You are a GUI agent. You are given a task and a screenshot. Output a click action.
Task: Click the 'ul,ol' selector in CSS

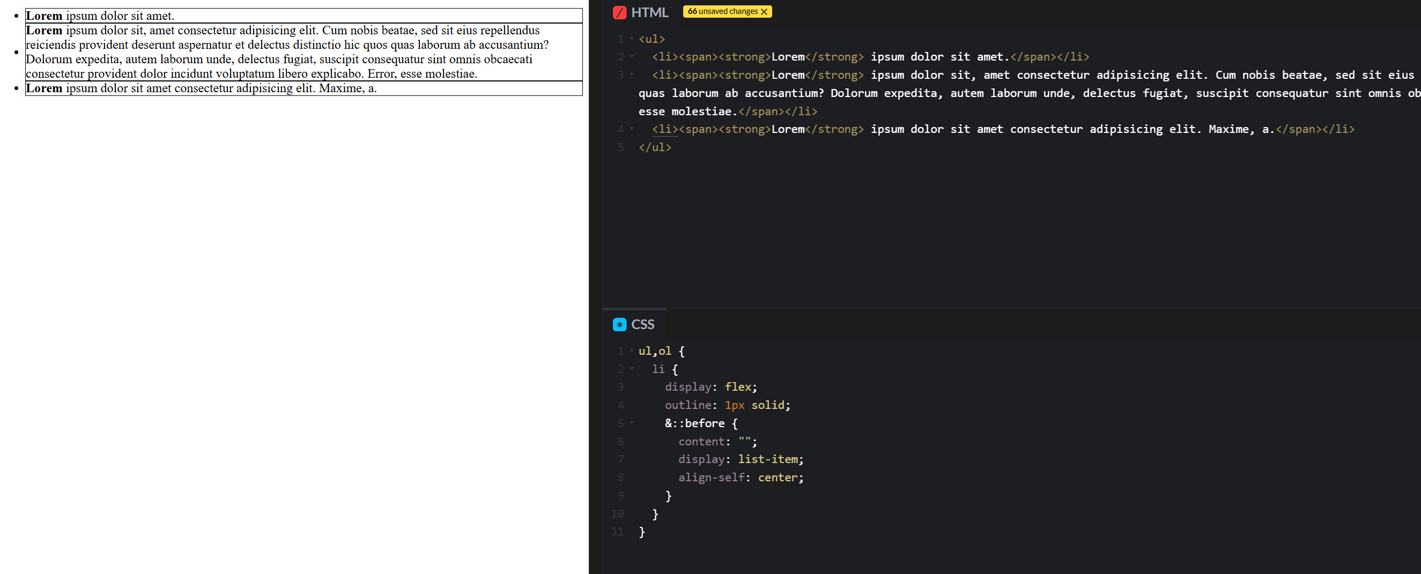pos(655,351)
